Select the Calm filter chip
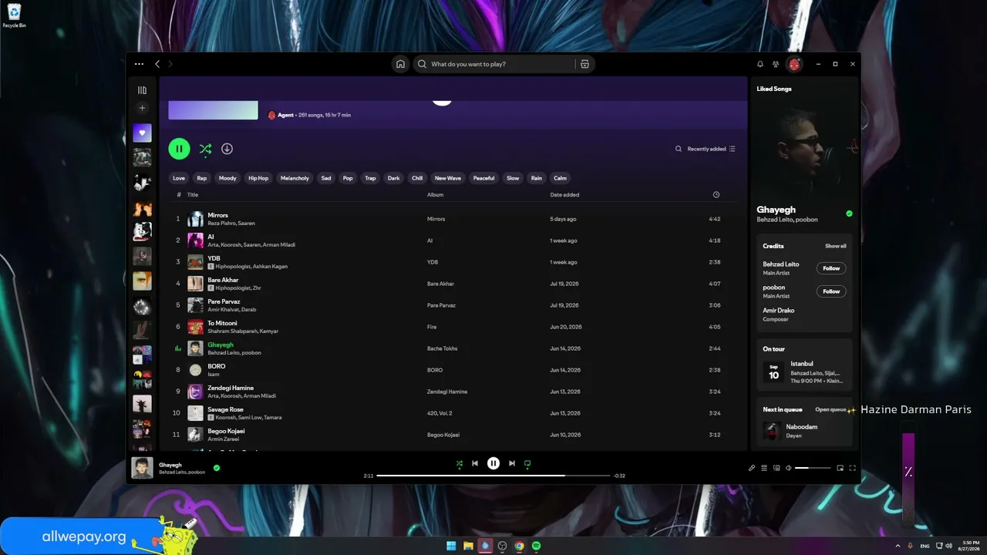Viewport: 987px width, 555px height. point(561,178)
